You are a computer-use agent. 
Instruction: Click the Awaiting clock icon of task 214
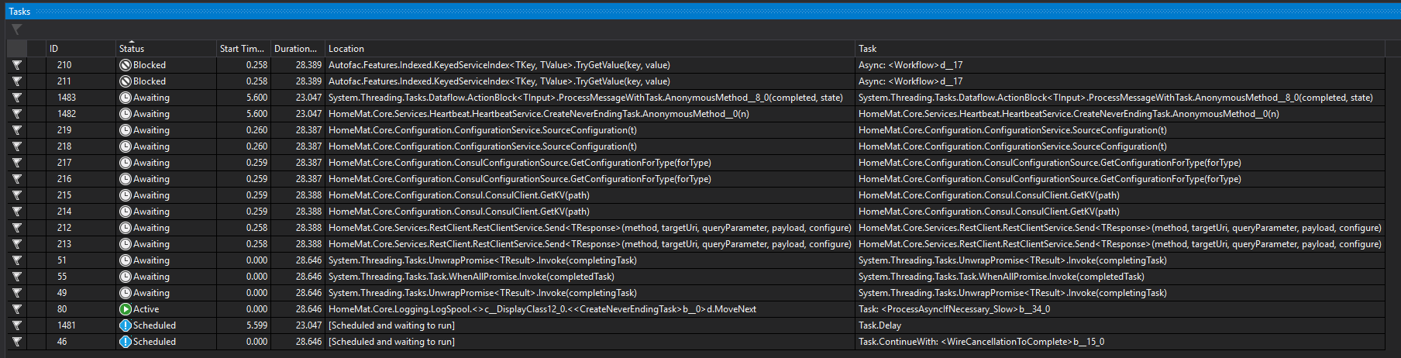(x=125, y=212)
